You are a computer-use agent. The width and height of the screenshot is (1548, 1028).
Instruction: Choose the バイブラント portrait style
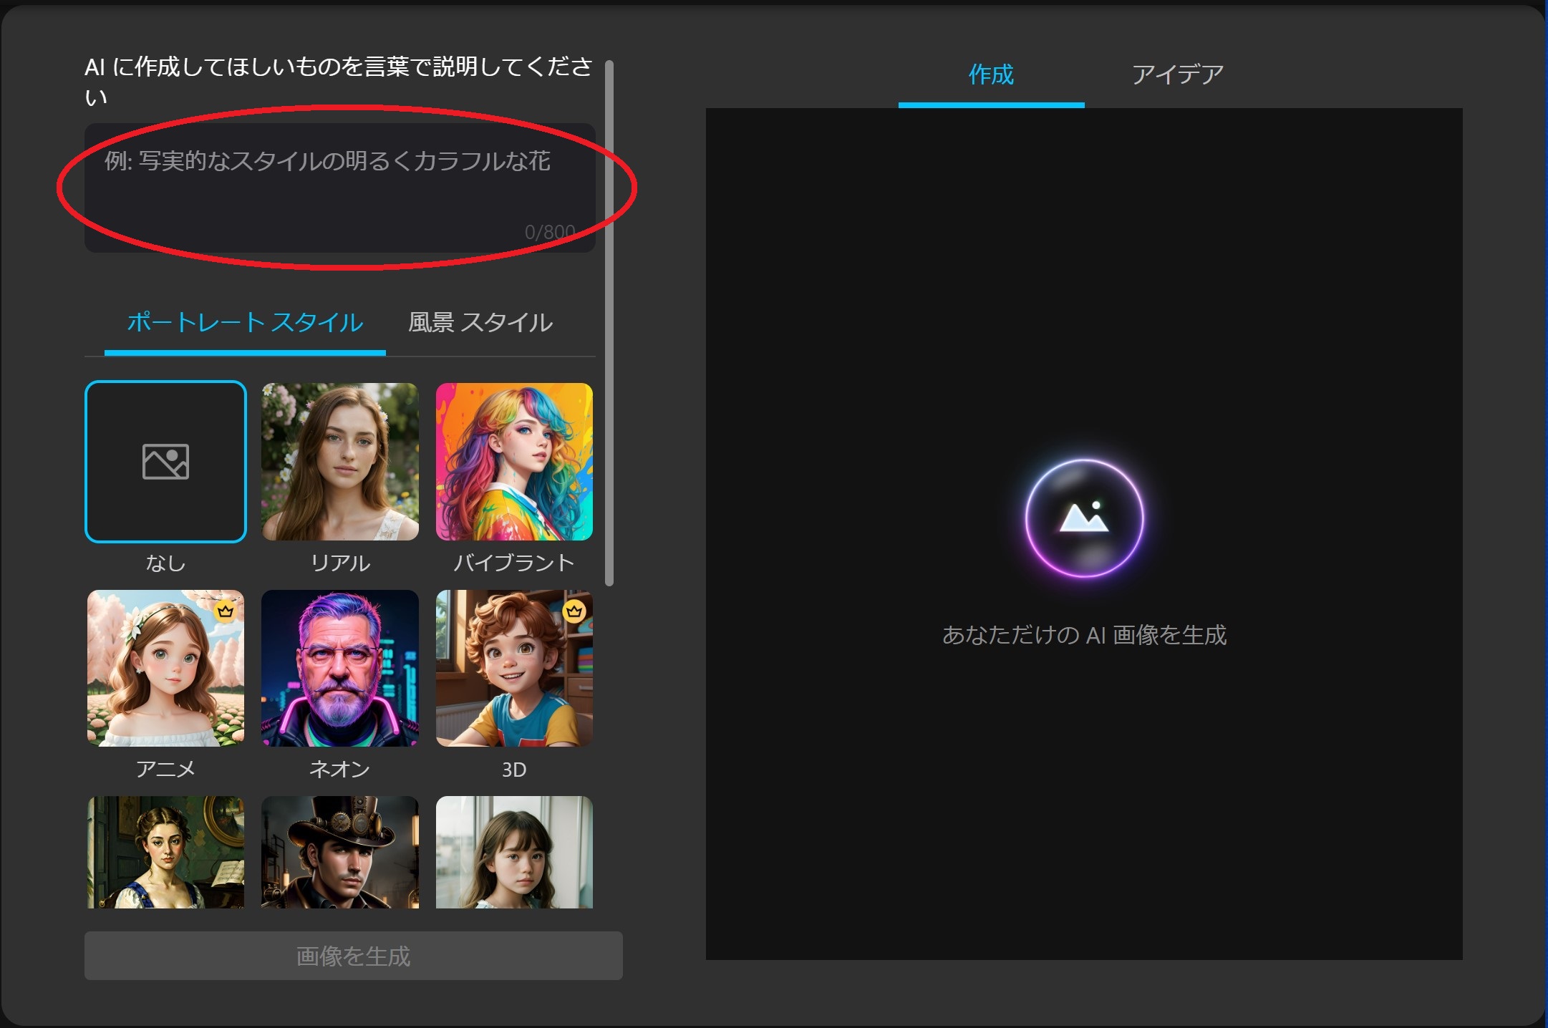pos(514,462)
